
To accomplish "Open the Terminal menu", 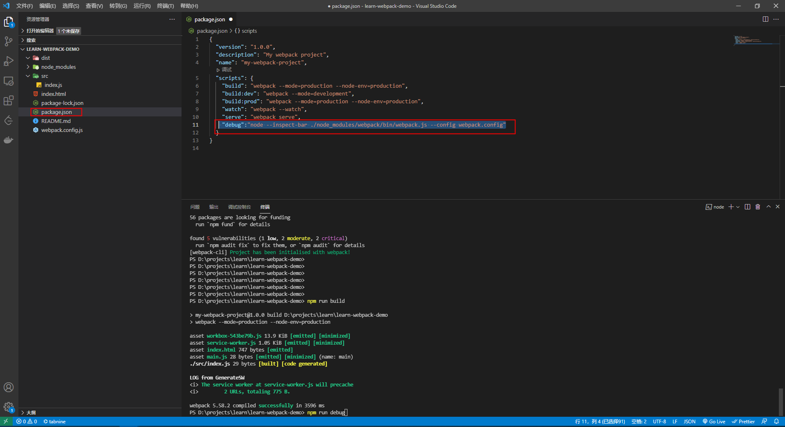I will tap(166, 6).
